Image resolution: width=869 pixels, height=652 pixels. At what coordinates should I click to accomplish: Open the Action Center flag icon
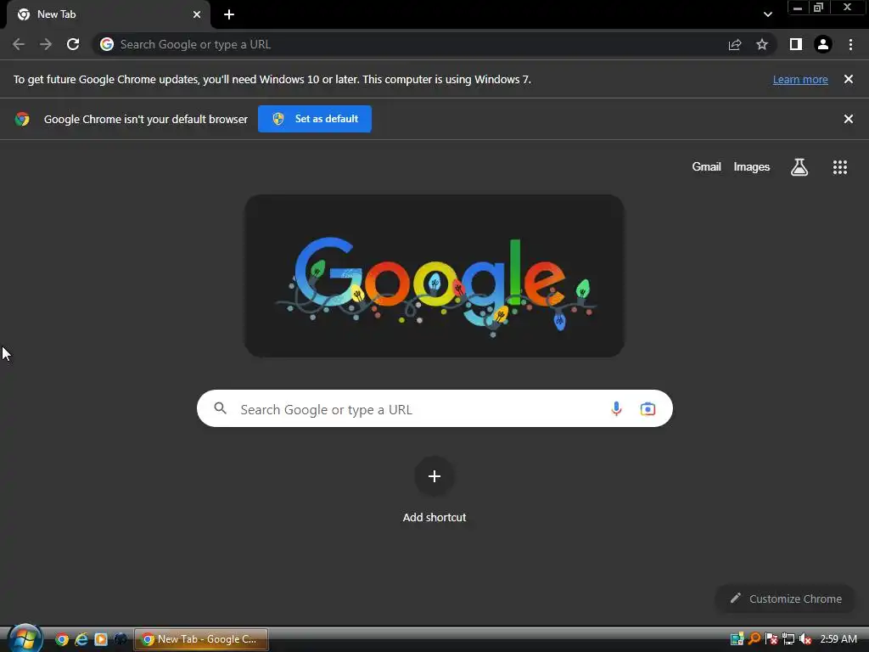[771, 639]
